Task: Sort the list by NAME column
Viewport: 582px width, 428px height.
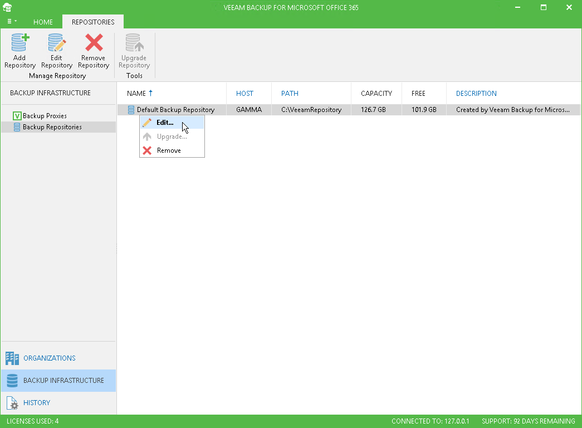Action: pos(136,93)
